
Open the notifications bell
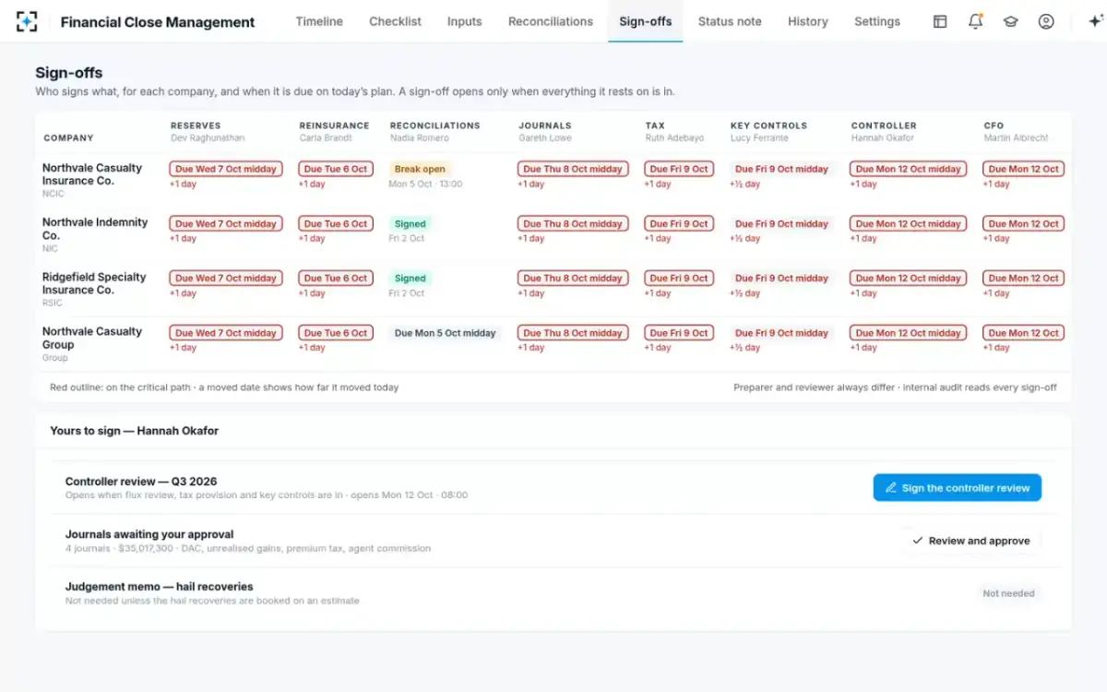point(975,21)
